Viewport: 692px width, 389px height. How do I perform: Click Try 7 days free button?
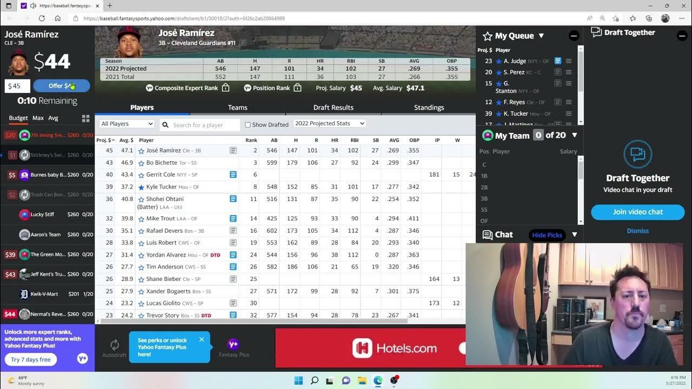[x=31, y=359]
